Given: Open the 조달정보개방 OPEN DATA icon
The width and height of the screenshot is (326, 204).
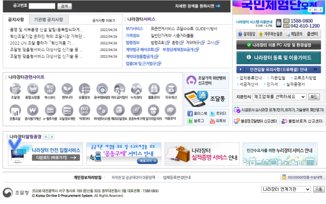Looking at the screenshot, I should [68, 110].
